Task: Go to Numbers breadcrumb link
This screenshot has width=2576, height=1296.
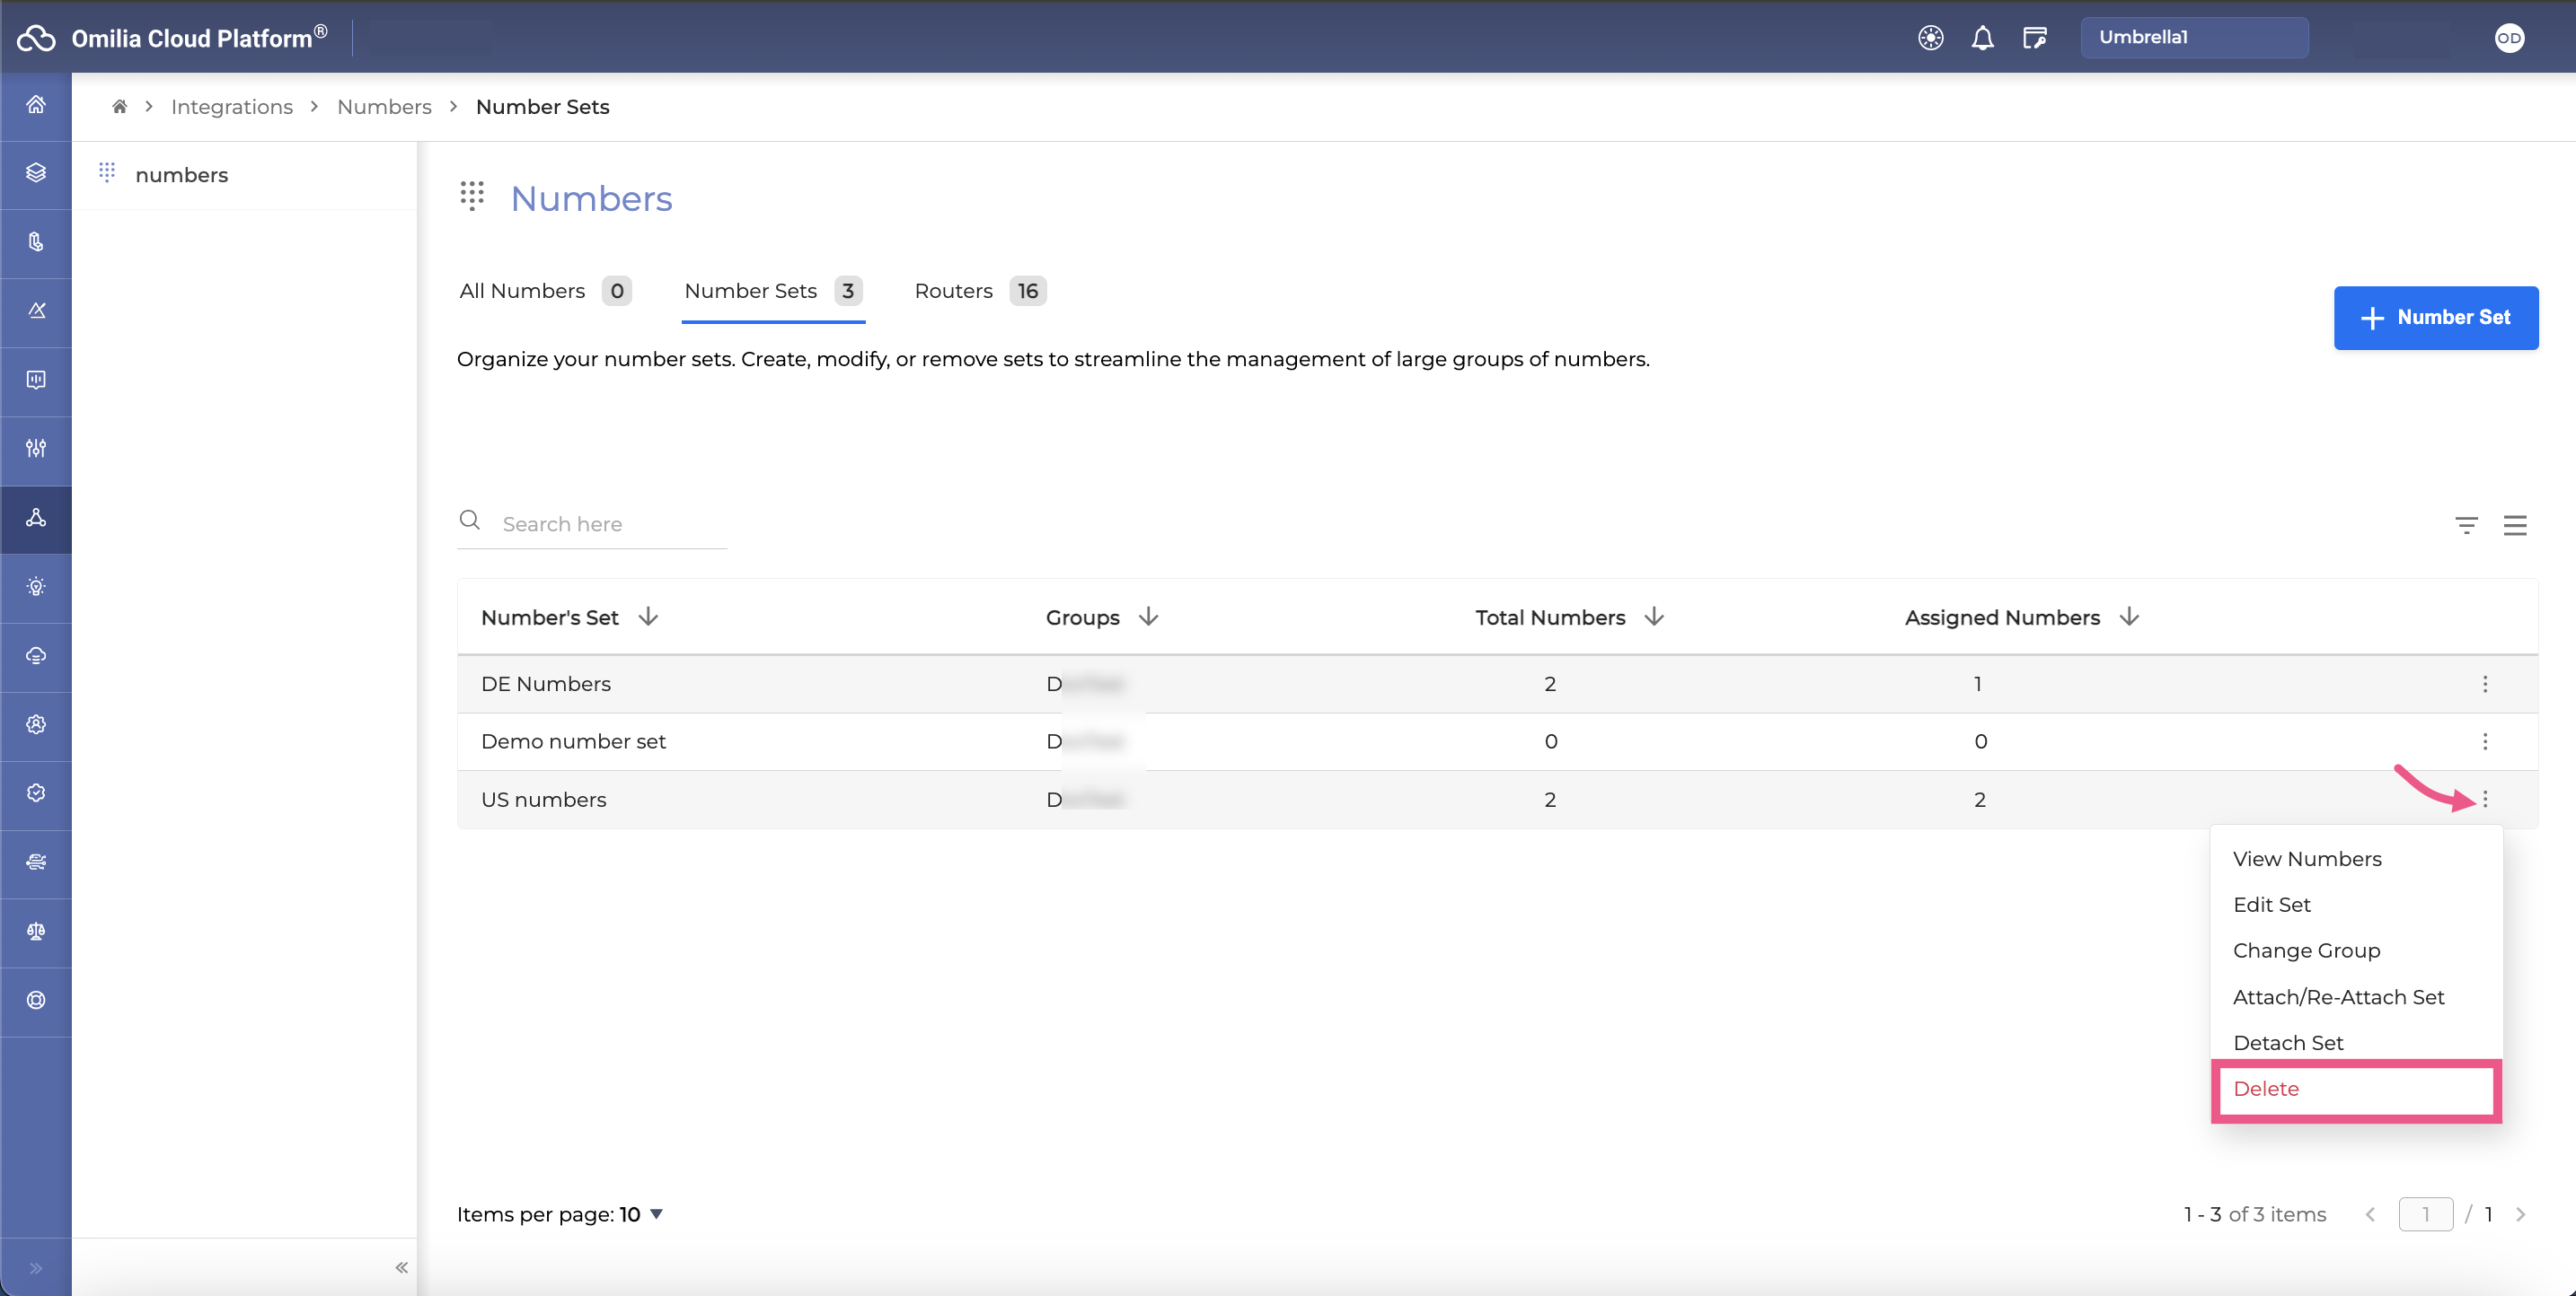Action: click(384, 107)
